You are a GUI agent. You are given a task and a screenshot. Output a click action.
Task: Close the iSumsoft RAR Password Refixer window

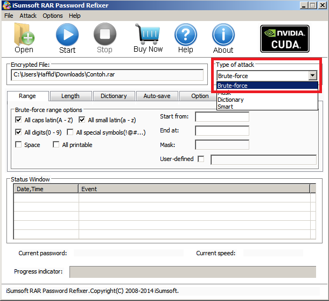(323, 5)
